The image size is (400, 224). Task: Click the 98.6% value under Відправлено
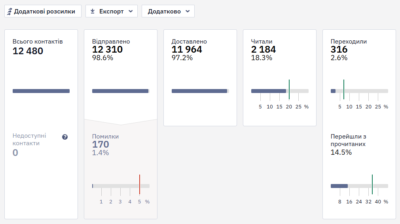pyautogui.click(x=102, y=58)
